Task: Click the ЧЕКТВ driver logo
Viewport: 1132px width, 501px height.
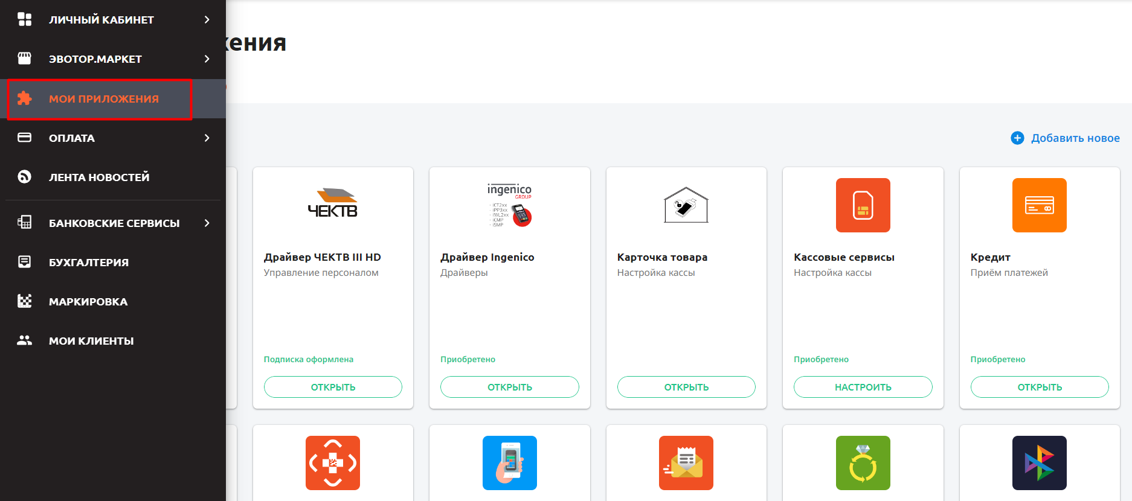Action: pyautogui.click(x=333, y=203)
